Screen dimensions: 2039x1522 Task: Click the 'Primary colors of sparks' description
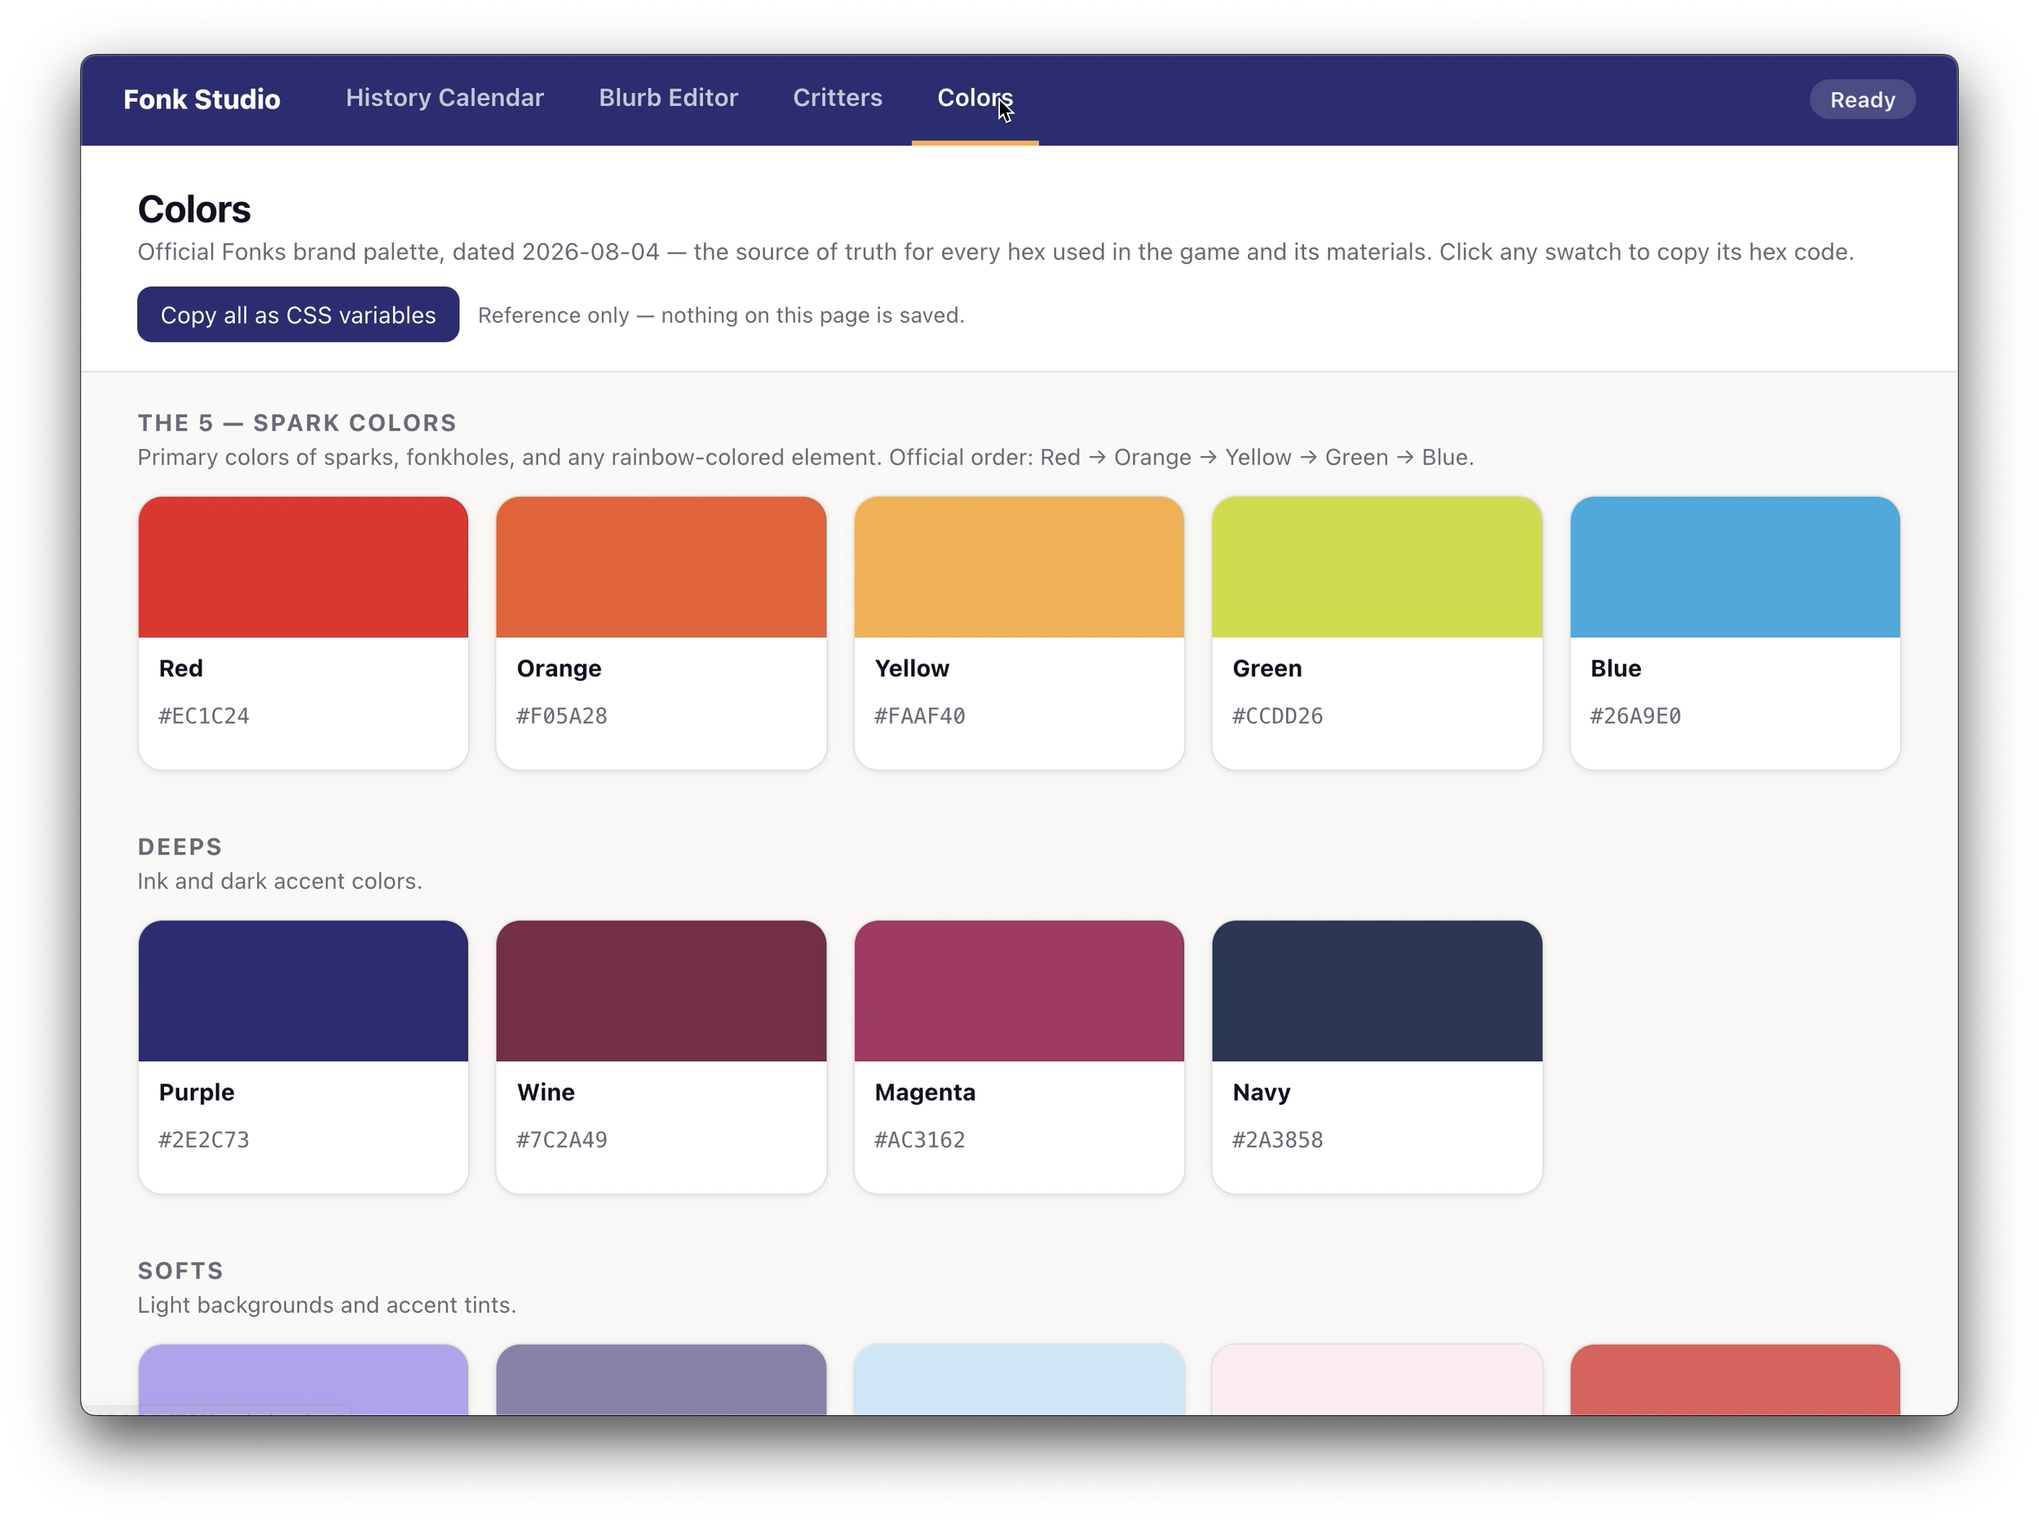click(x=806, y=457)
